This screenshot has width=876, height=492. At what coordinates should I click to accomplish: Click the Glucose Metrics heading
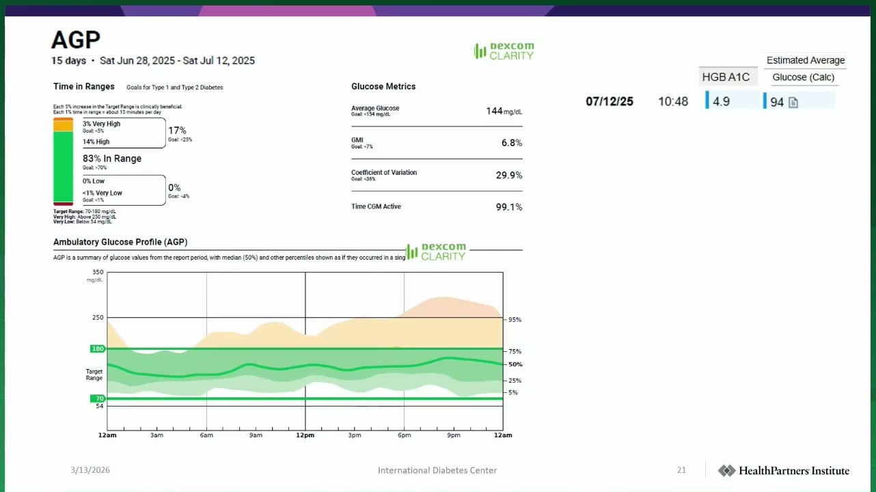pyautogui.click(x=383, y=87)
